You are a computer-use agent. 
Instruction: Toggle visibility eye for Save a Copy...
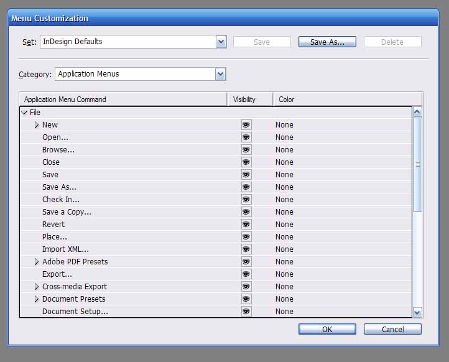coord(246,212)
